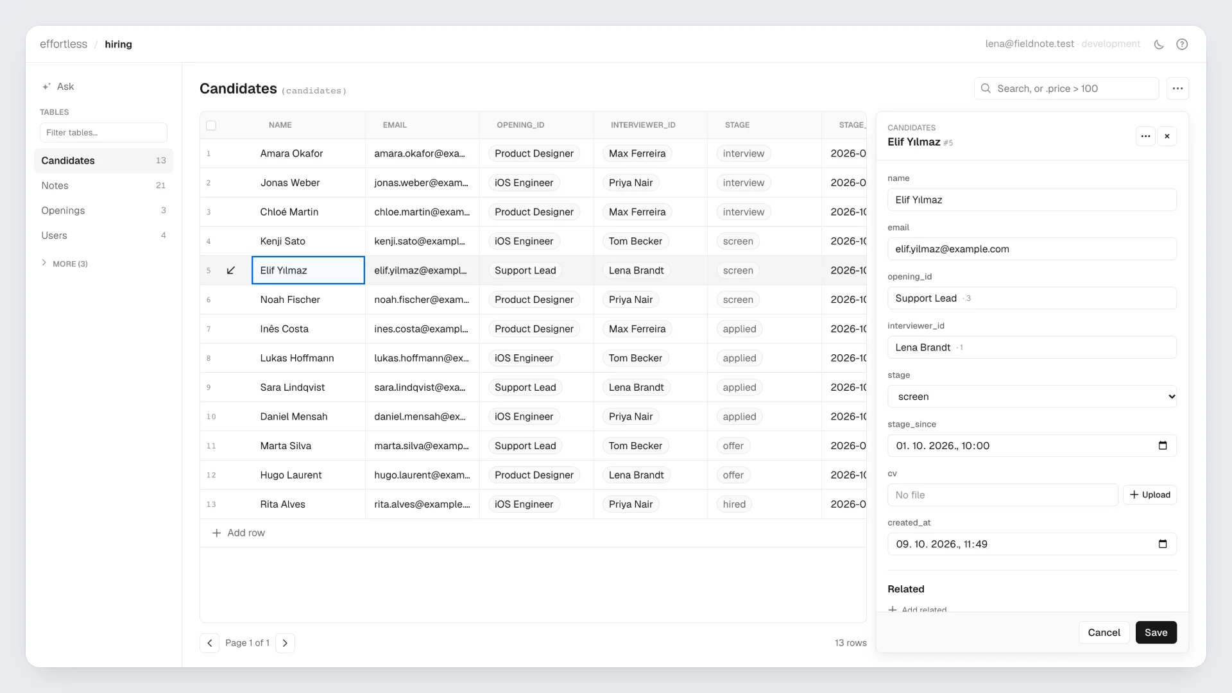Open the Notes table in sidebar

103,185
